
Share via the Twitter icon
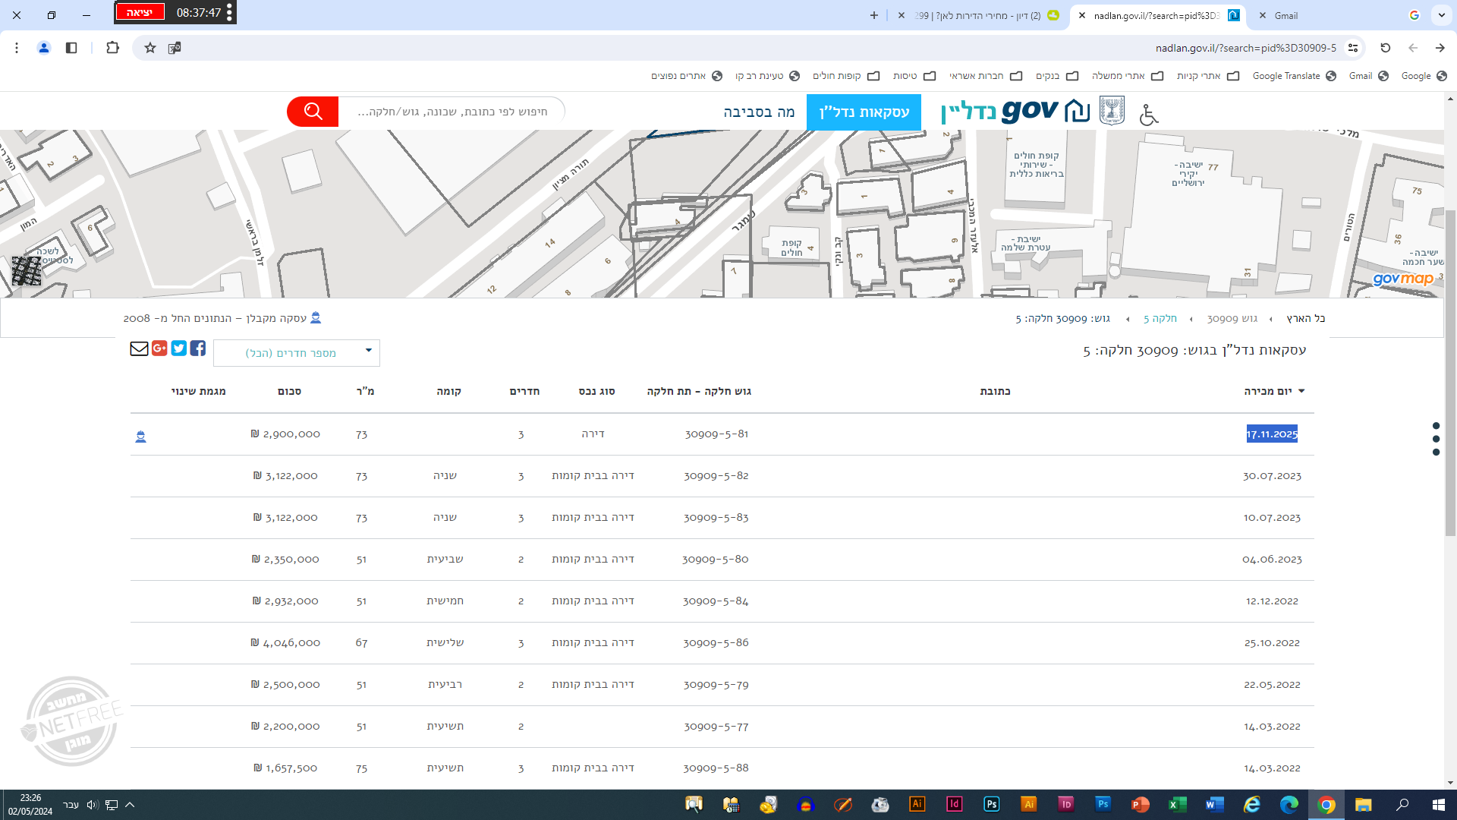point(179,348)
